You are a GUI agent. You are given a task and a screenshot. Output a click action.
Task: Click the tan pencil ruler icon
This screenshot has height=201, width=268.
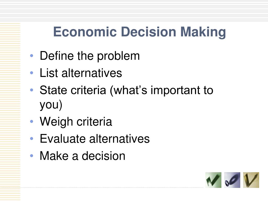pyautogui.click(x=251, y=180)
